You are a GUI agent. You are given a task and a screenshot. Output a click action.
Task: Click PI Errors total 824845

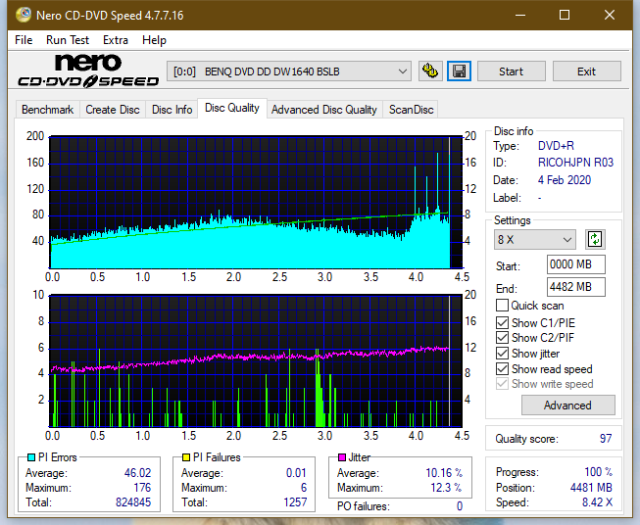[133, 502]
